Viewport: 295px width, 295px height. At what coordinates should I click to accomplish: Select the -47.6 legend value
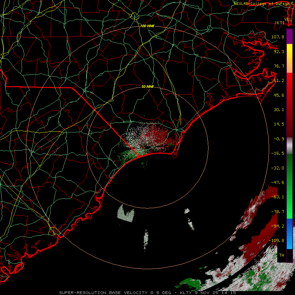(x=278, y=183)
